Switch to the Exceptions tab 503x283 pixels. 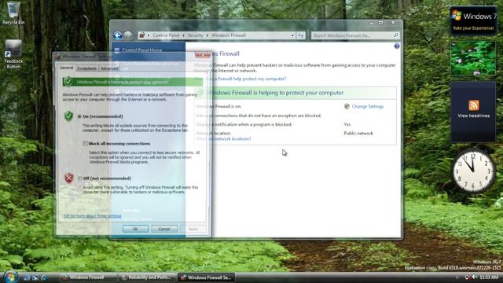(x=86, y=68)
